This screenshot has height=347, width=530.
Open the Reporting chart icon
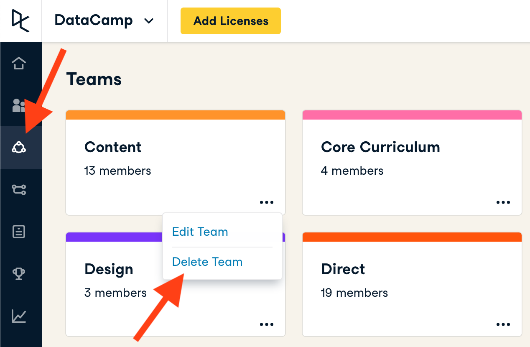coord(19,316)
